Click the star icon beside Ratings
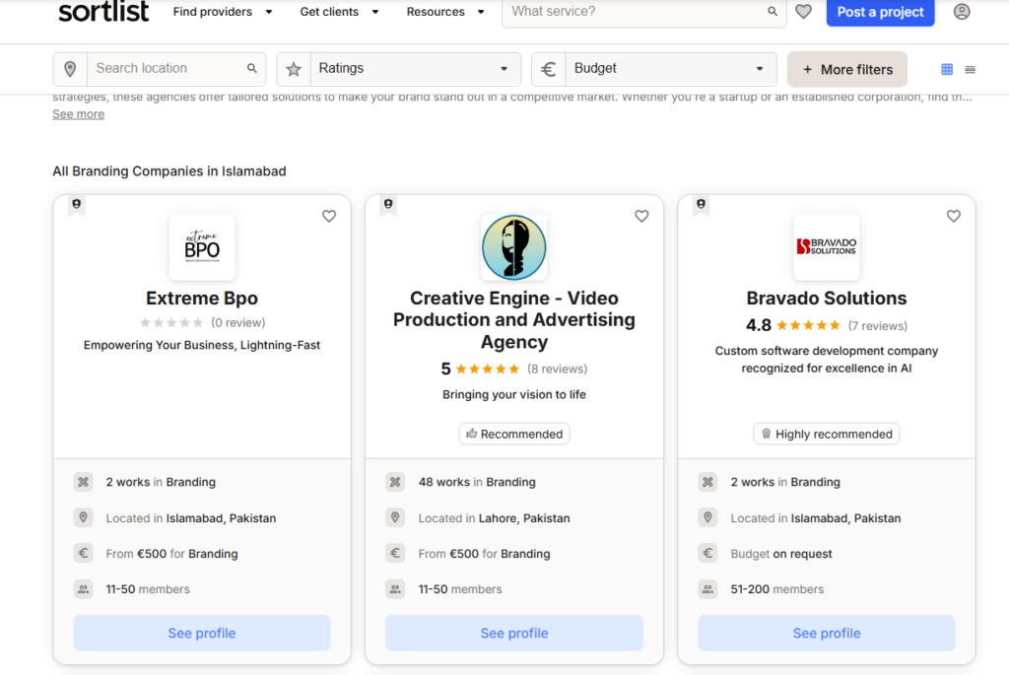 click(x=294, y=69)
